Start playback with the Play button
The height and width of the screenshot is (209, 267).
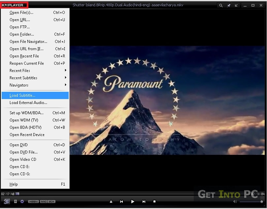click(x=133, y=201)
